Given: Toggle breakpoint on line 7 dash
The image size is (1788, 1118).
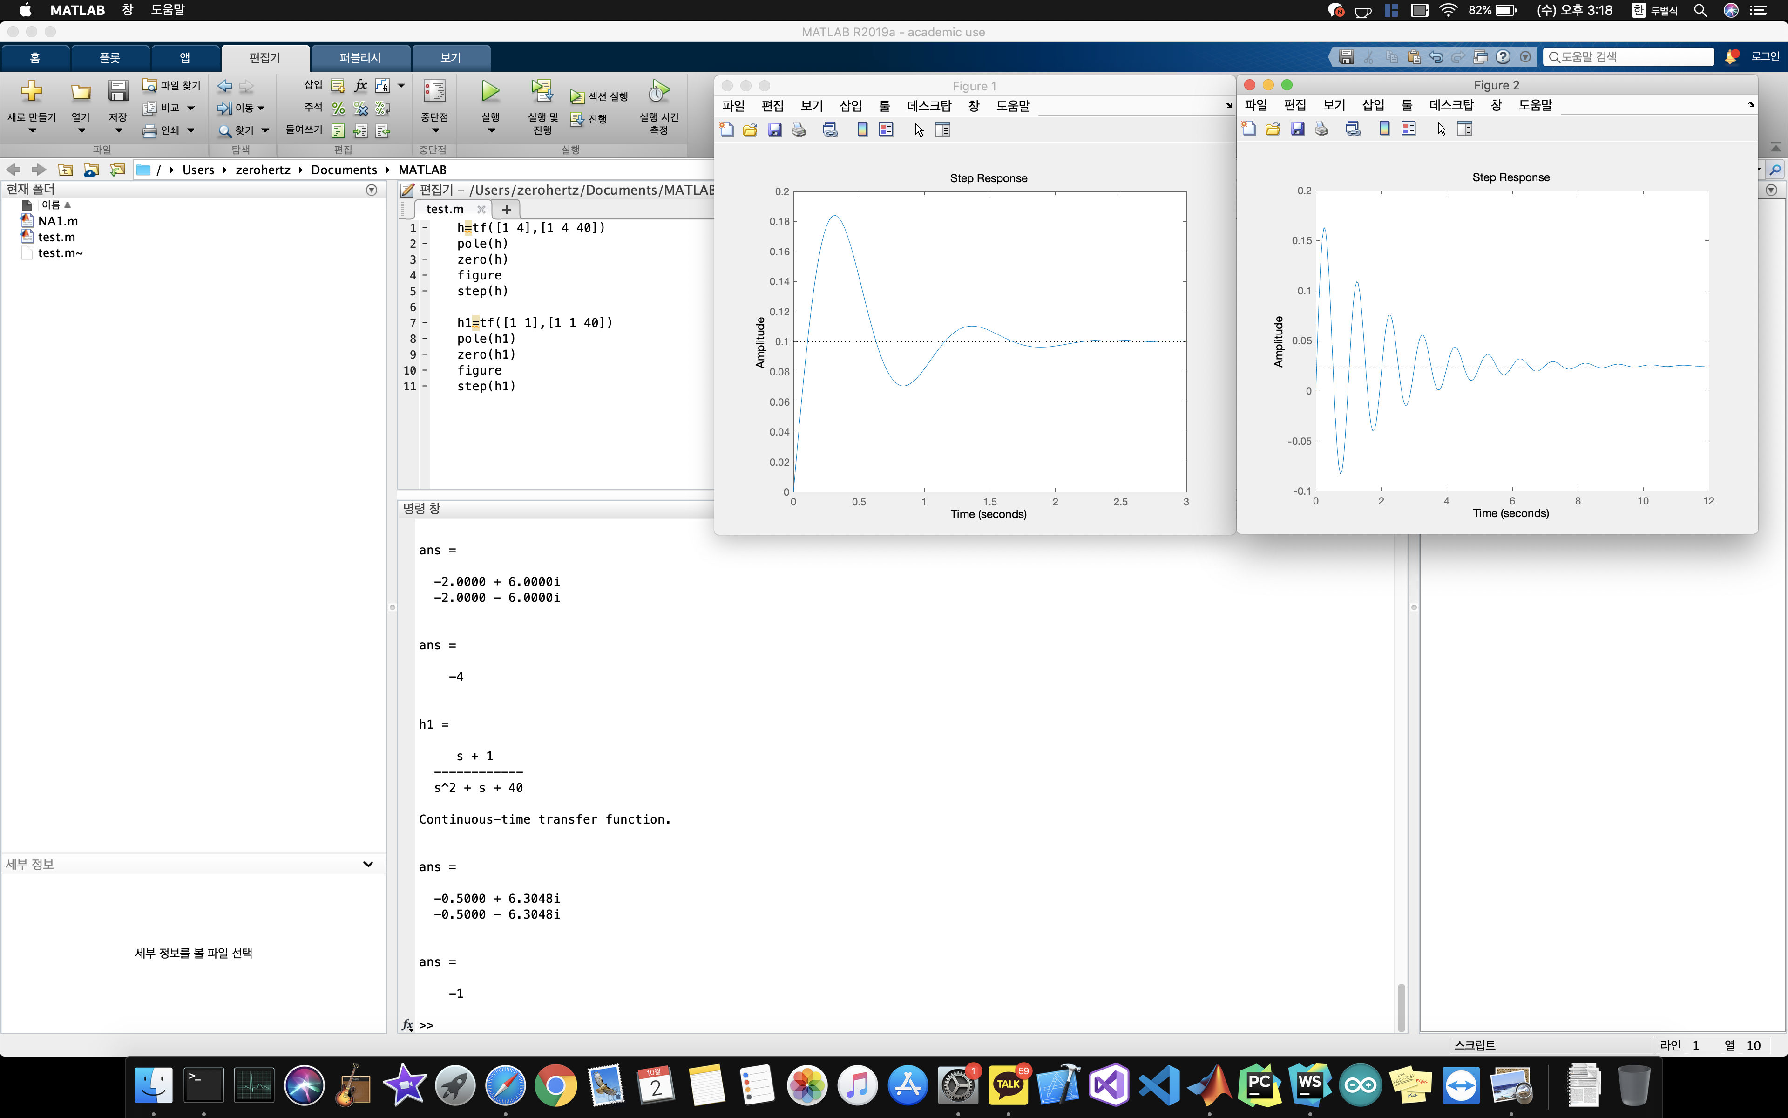Looking at the screenshot, I should click(425, 323).
